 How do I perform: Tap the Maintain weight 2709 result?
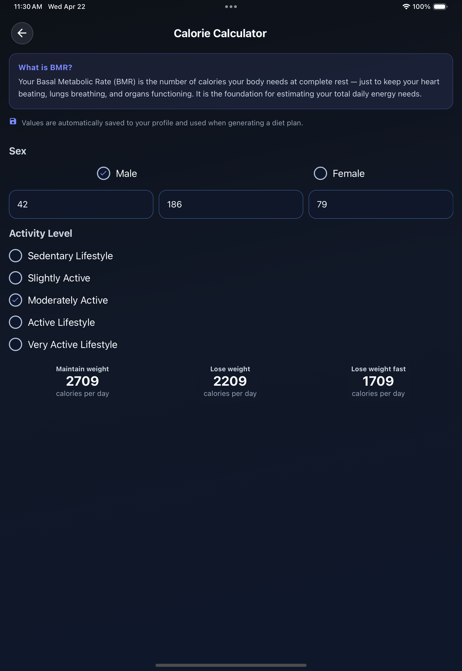[x=83, y=381]
